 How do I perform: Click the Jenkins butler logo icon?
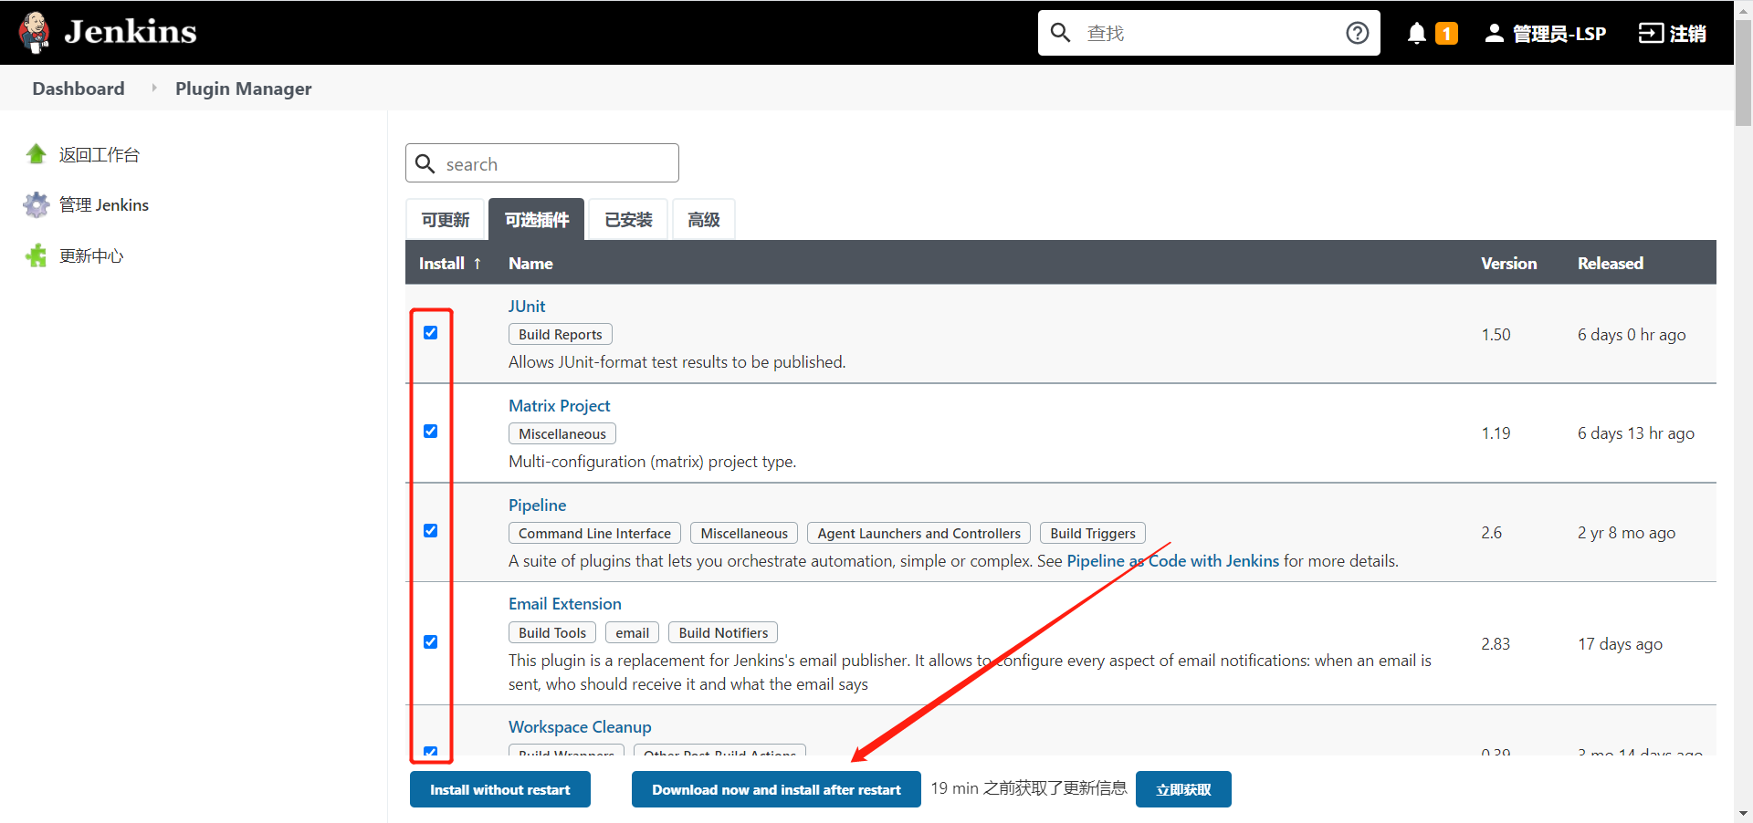tap(35, 33)
